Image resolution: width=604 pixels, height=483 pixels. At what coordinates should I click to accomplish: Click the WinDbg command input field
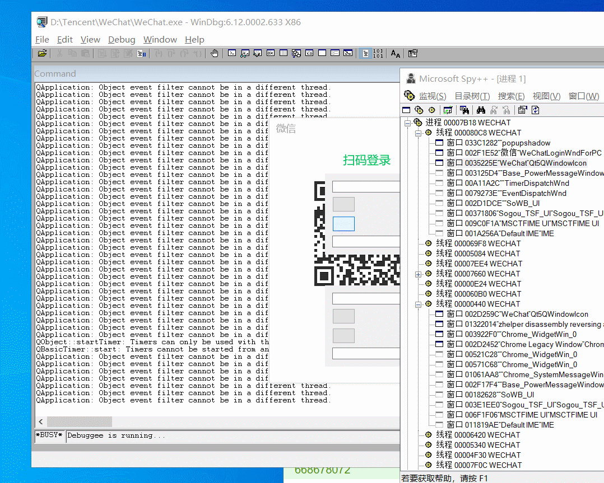[x=233, y=436]
